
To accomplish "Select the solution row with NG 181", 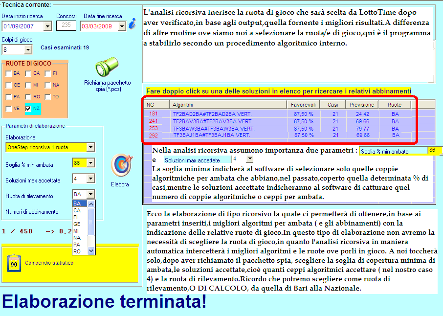I will tap(278, 114).
